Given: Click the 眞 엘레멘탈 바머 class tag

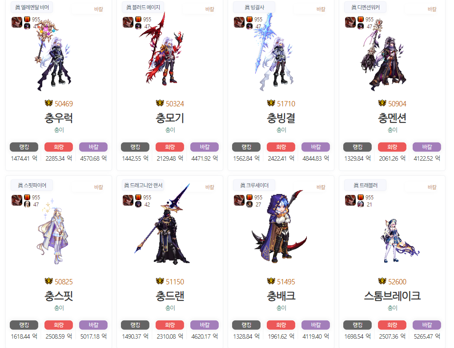Looking at the screenshot, I should tap(32, 7).
